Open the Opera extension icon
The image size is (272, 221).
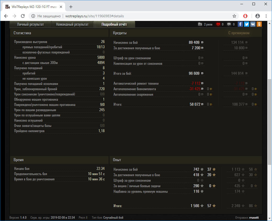(245, 16)
